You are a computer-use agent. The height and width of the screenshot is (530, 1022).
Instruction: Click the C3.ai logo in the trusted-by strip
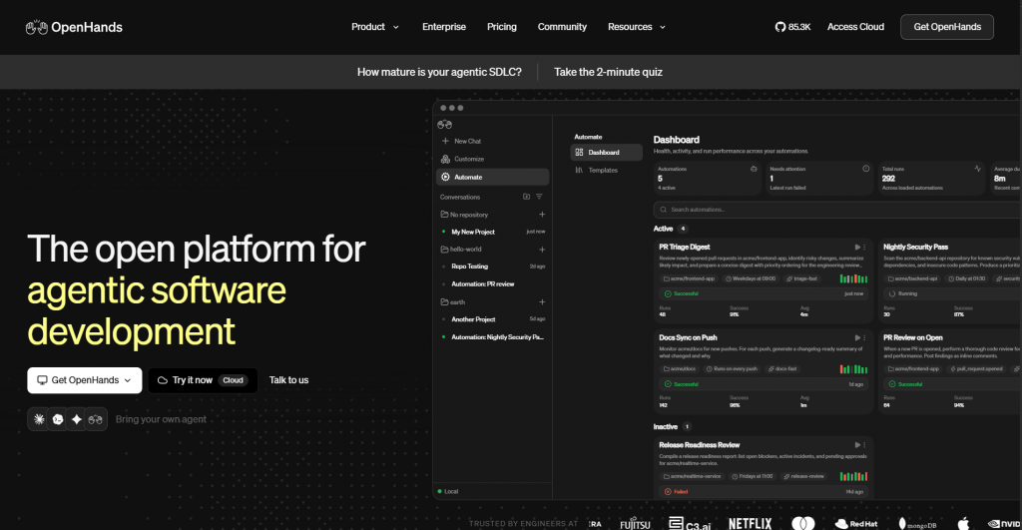click(690, 524)
